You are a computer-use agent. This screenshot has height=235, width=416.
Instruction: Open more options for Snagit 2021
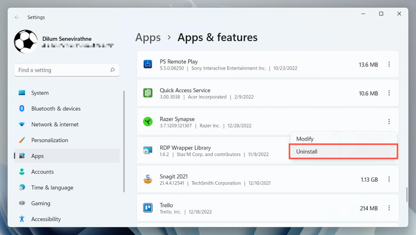pos(389,179)
